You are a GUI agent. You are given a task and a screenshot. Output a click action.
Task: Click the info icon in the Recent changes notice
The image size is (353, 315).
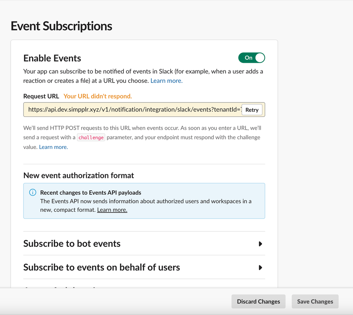pyautogui.click(x=32, y=192)
